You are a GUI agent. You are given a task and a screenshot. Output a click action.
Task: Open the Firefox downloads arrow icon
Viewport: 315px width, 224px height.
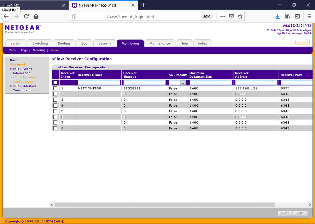tap(277, 16)
